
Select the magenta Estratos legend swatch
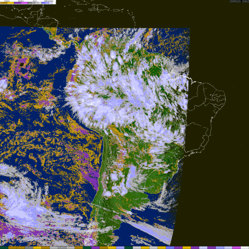click(x=24, y=3)
